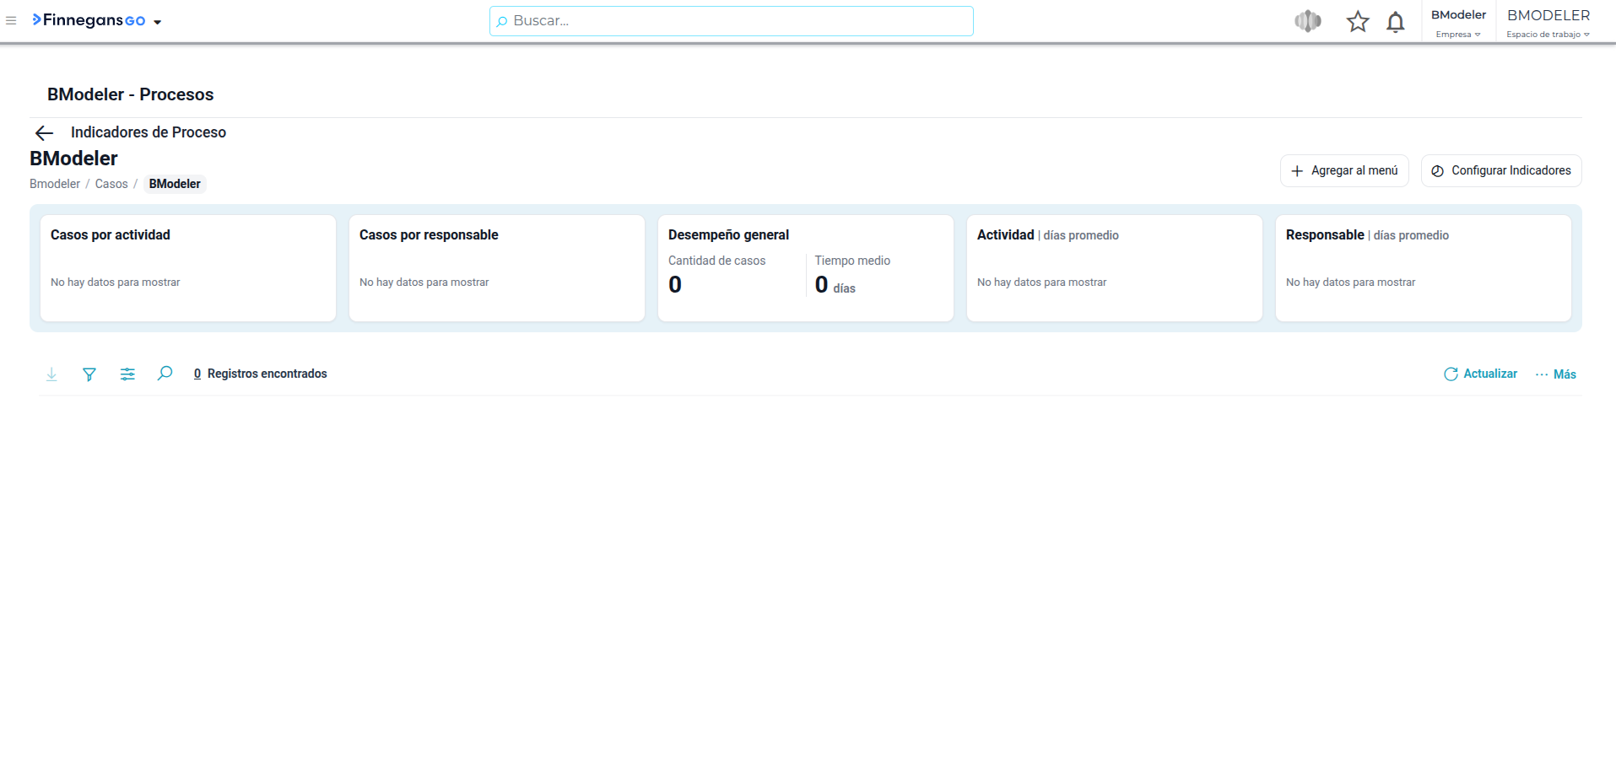This screenshot has width=1616, height=764.
Task: Click the Desempeño general card title
Action: [728, 234]
